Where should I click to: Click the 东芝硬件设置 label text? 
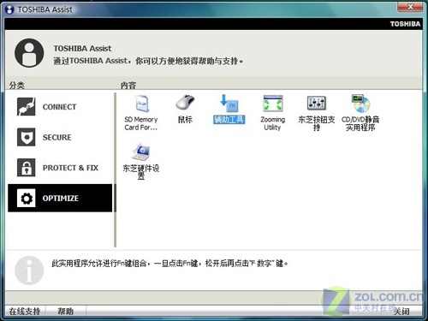point(141,172)
